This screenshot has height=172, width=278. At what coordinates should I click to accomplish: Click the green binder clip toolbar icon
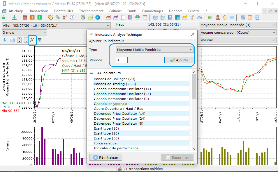click(x=3, y=17)
